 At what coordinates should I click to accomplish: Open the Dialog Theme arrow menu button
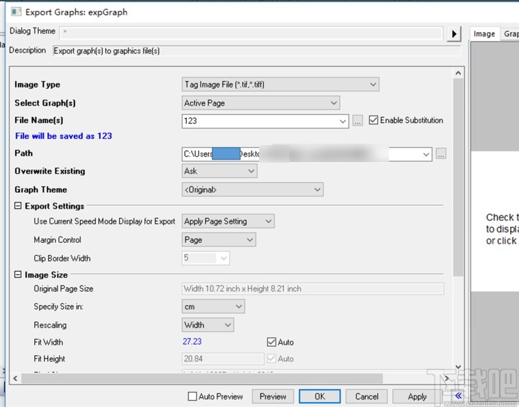coord(454,34)
